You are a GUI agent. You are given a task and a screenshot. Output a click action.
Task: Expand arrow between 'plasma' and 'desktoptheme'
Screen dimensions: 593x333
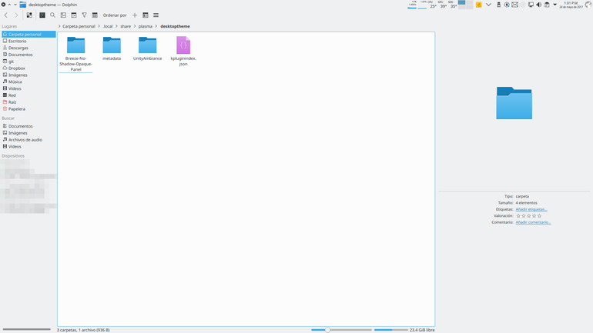tap(156, 26)
